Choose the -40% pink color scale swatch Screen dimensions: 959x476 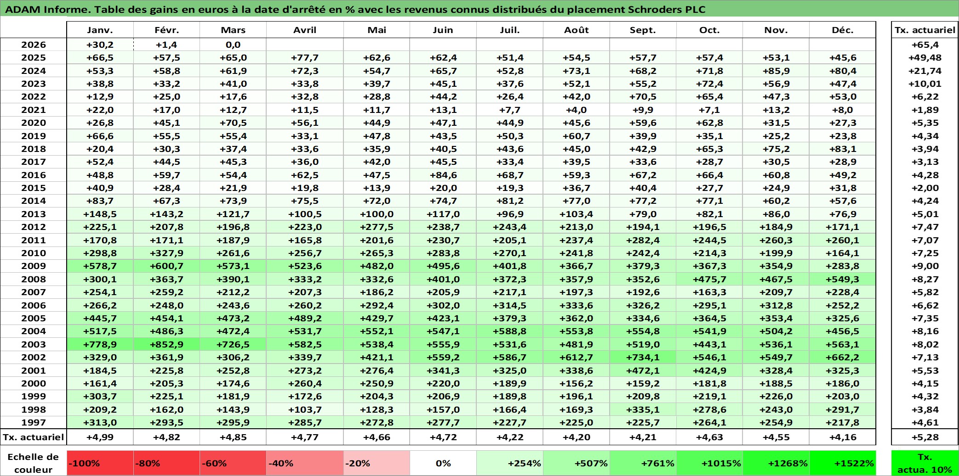click(x=305, y=463)
